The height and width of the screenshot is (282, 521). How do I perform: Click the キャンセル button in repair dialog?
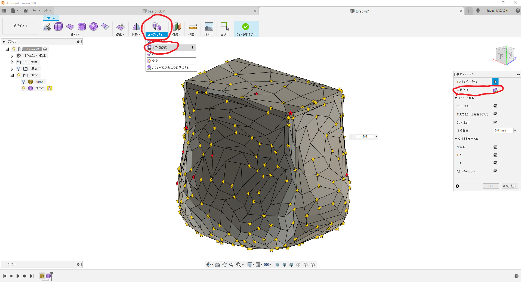click(x=510, y=186)
